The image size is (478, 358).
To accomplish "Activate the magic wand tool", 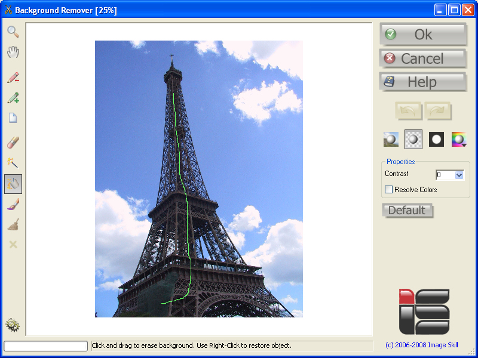I will tap(13, 163).
